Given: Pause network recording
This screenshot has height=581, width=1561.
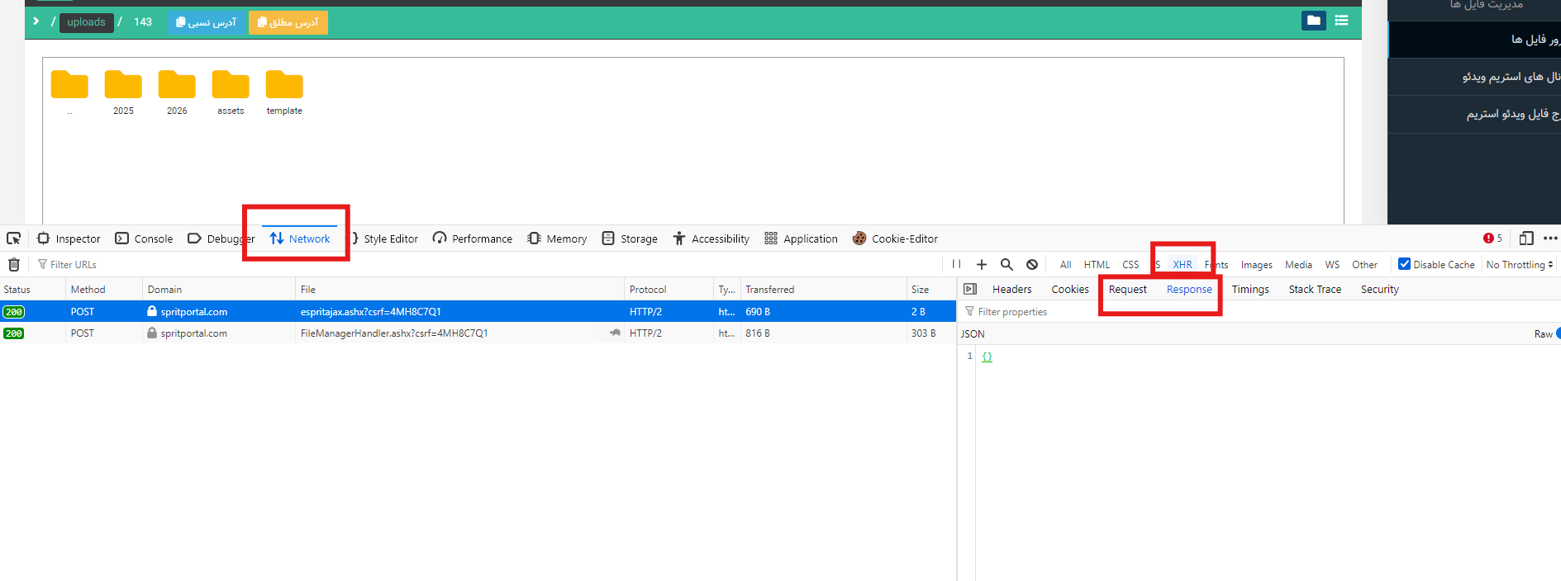Looking at the screenshot, I should [956, 265].
